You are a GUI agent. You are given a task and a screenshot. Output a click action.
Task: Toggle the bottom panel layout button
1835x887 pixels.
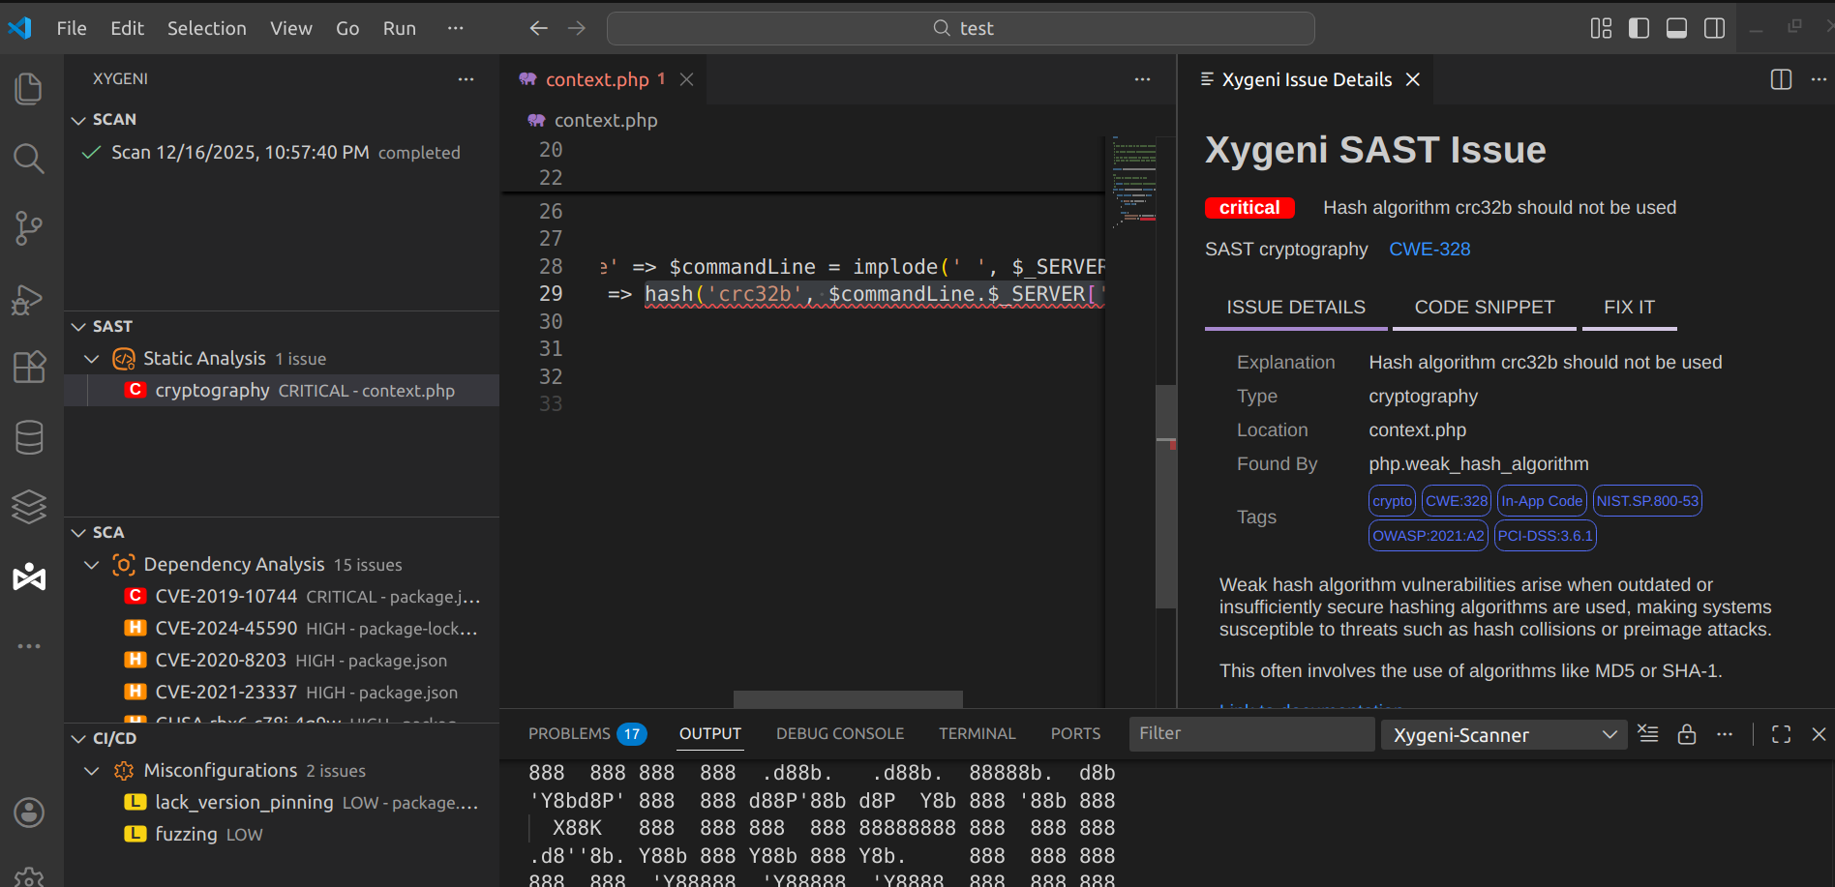(1676, 28)
